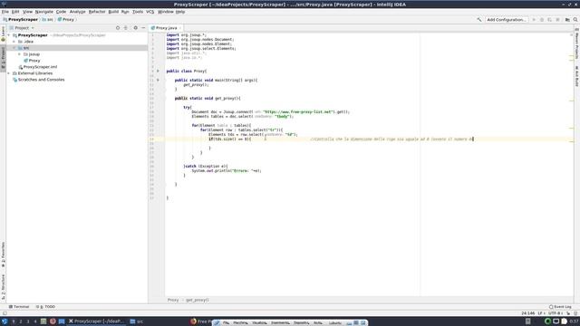Hide the Project panel with minus icon

(x=143, y=28)
